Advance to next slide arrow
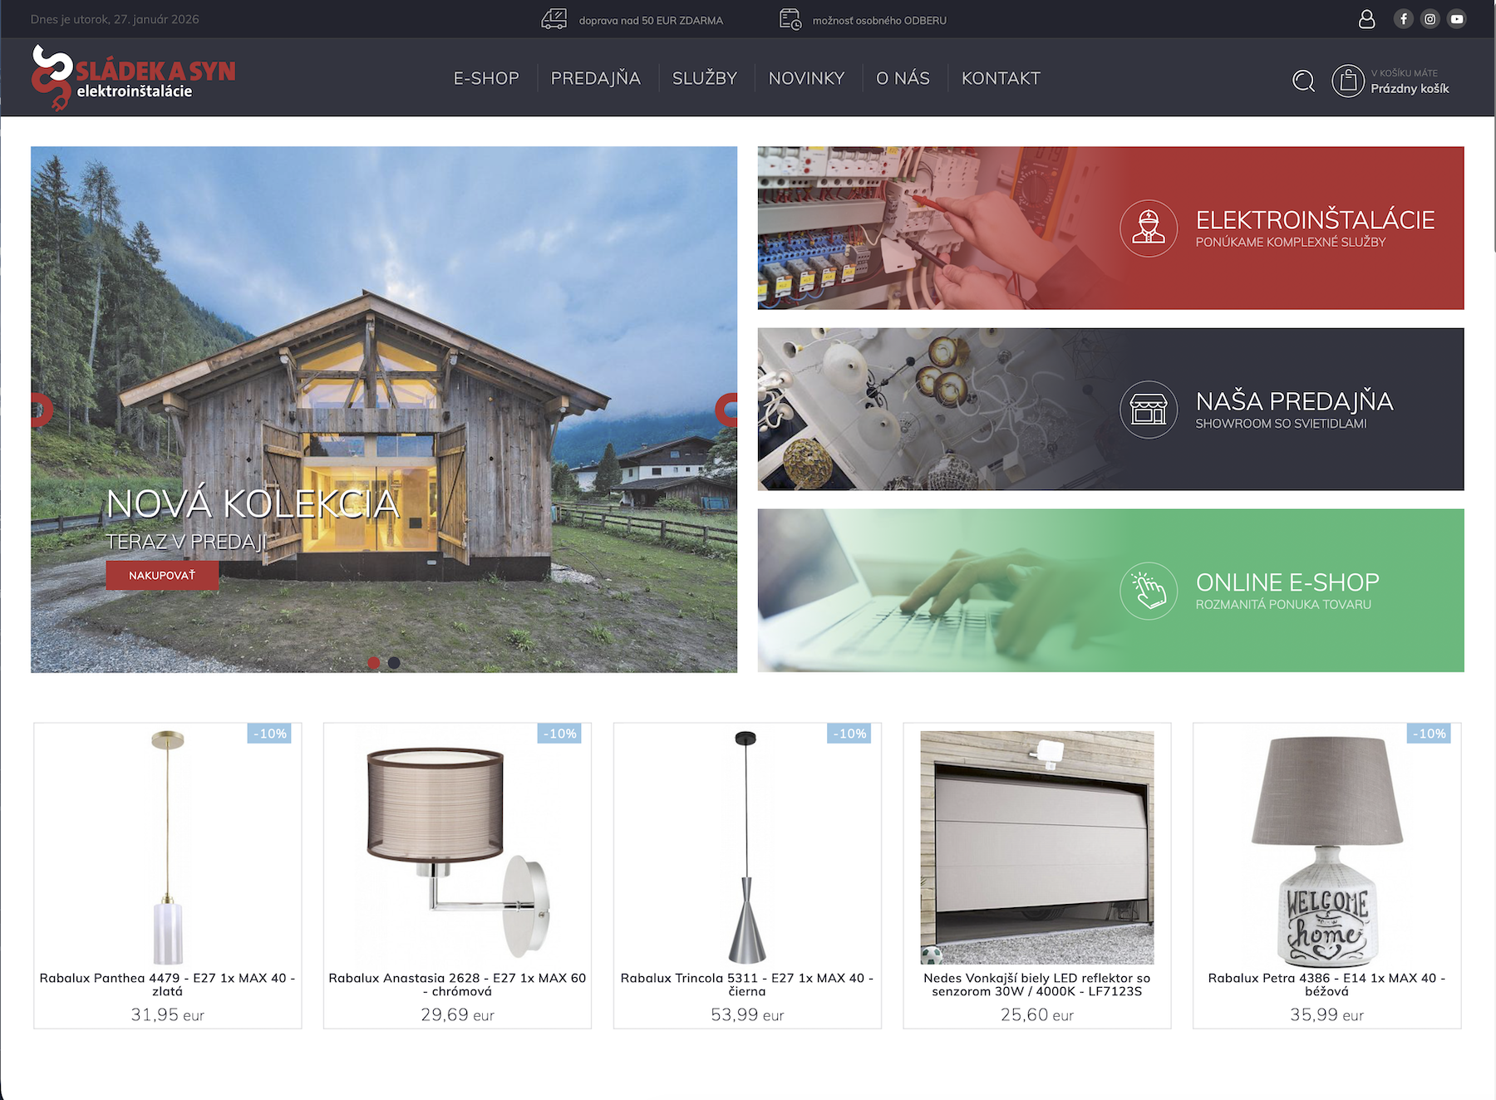This screenshot has width=1496, height=1100. coord(727,410)
